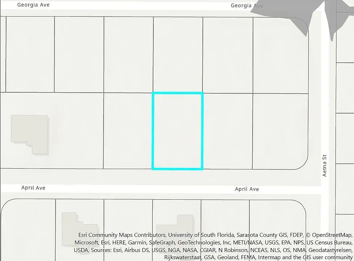Select the parcel immediately east of the highlighted parcel
Screen dimensions: 354x261
pyautogui.click(x=227, y=131)
